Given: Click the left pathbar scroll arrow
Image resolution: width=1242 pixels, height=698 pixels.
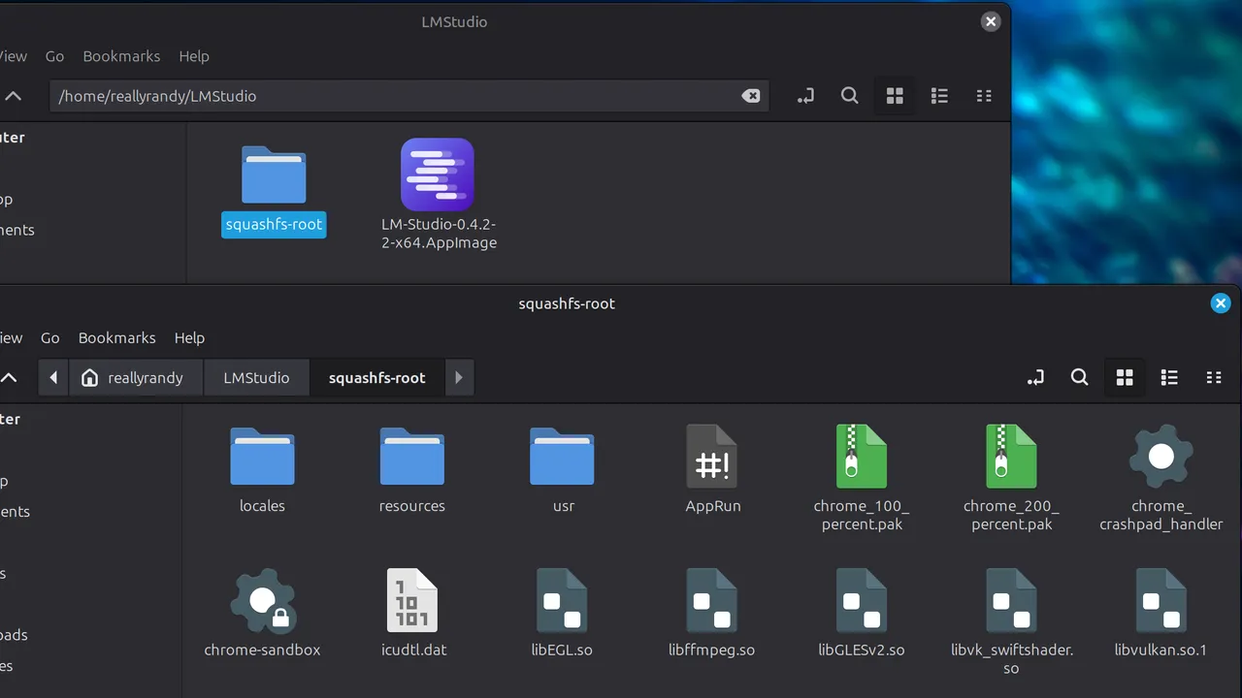Looking at the screenshot, I should click(x=53, y=377).
